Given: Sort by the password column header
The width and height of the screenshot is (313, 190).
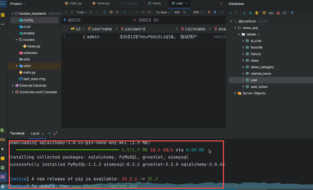Looking at the screenshot, I should pos(149,29).
